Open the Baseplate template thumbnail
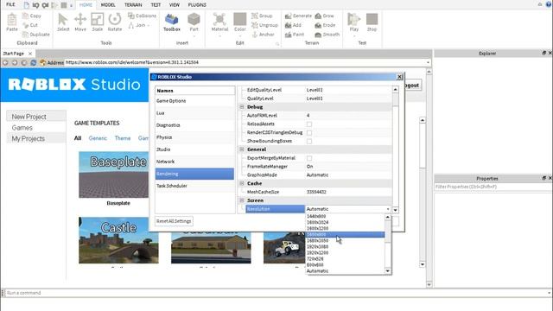 coord(113,175)
